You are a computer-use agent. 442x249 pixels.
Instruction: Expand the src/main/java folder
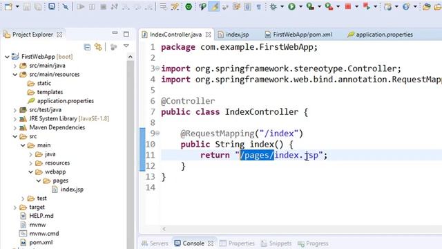[x=15, y=66]
